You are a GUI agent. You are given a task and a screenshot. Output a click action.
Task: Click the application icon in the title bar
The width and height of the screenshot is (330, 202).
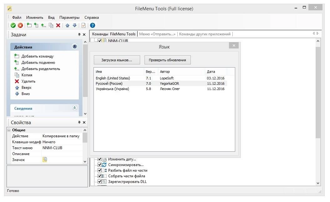9,8
